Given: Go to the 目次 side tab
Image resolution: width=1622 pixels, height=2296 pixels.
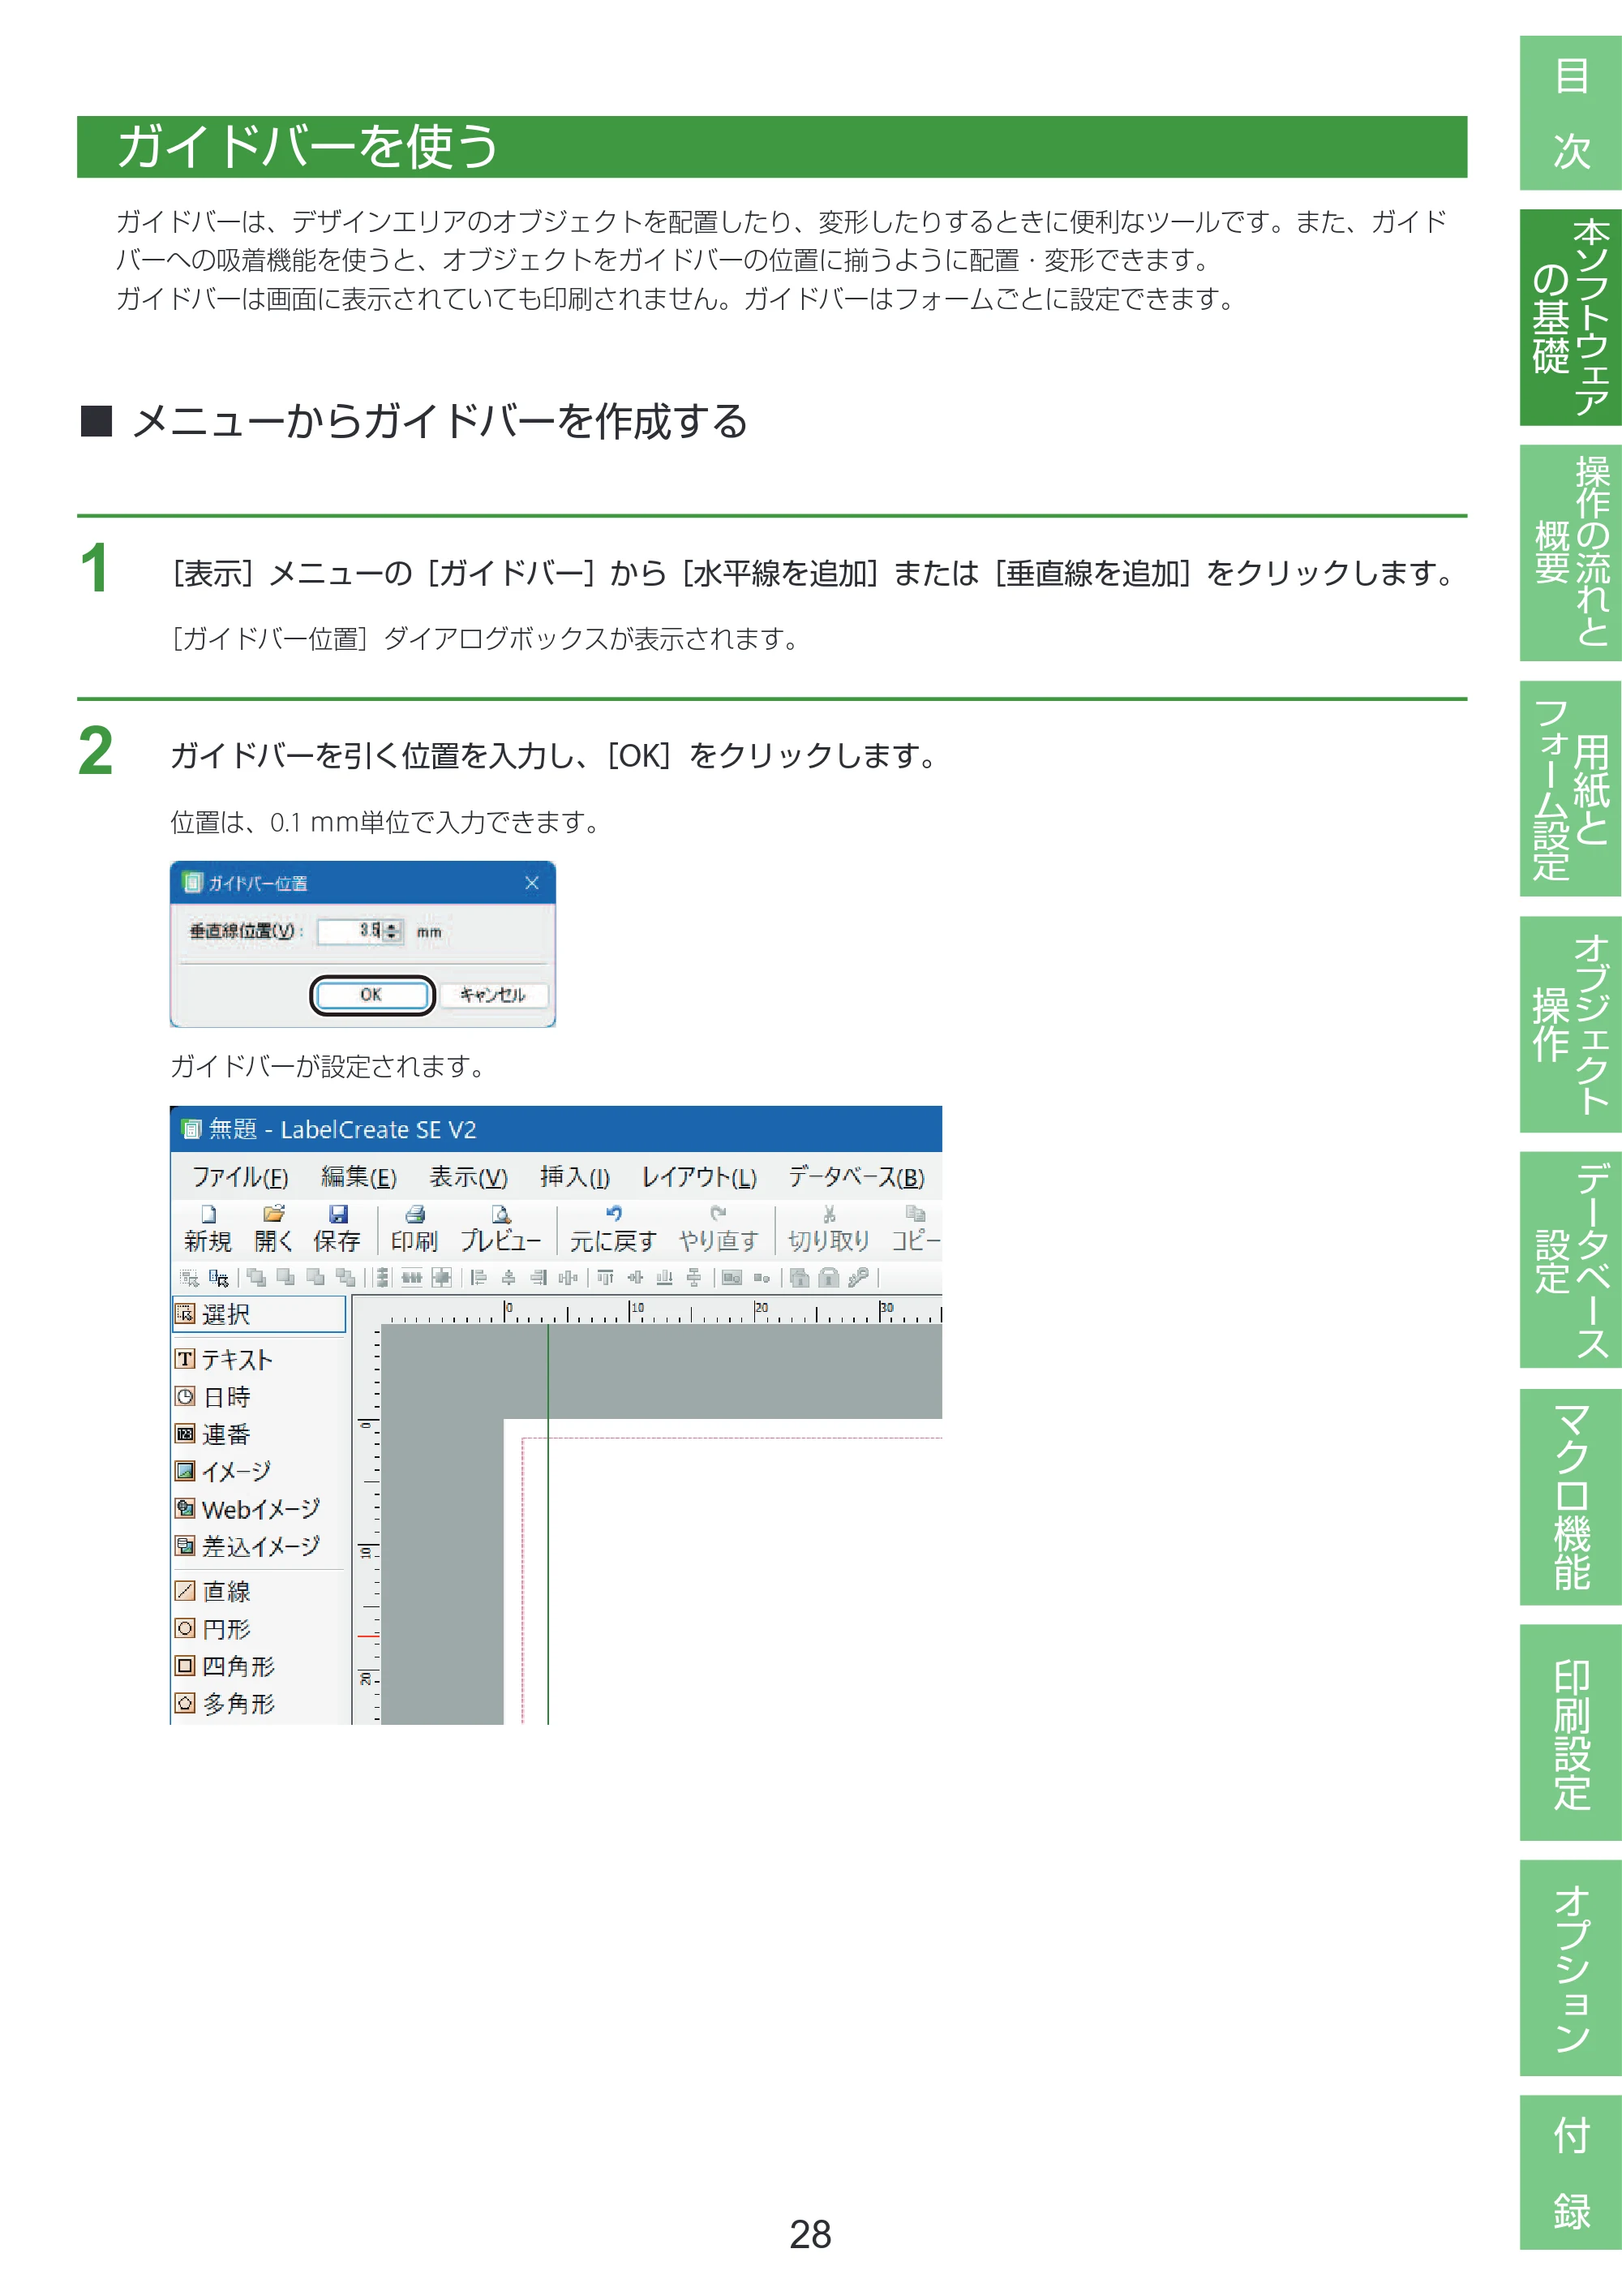Looking at the screenshot, I should coord(1571,113).
